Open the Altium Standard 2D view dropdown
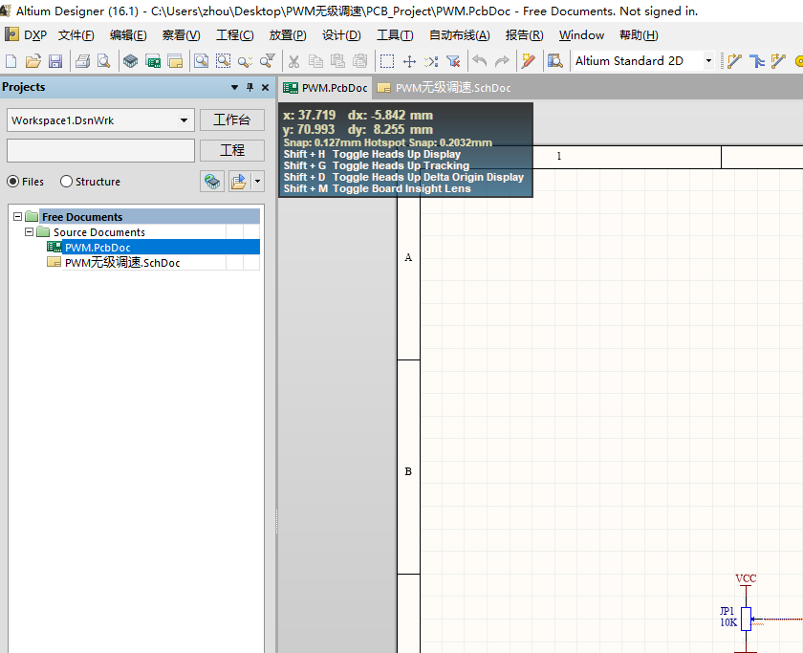This screenshot has width=803, height=653. (x=708, y=61)
